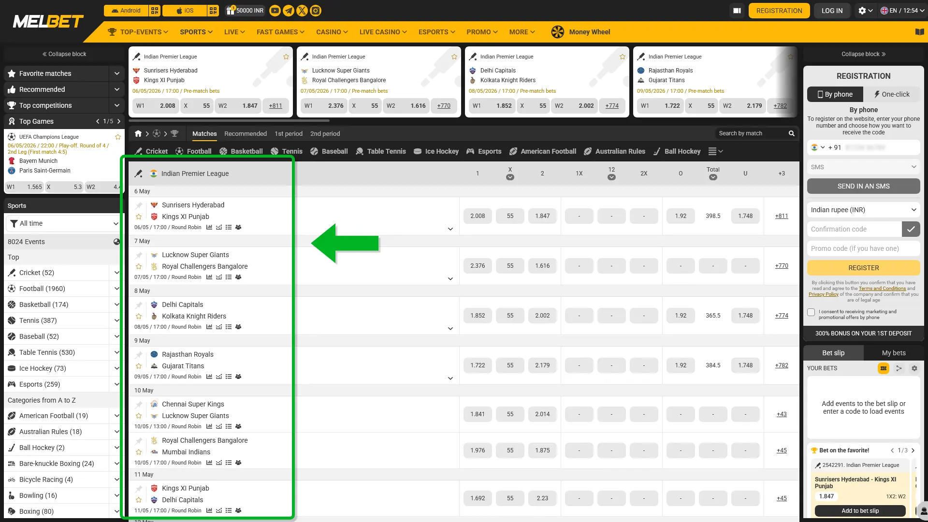Switch to the 1st period tab
Image resolution: width=928 pixels, height=522 pixels.
(x=289, y=134)
